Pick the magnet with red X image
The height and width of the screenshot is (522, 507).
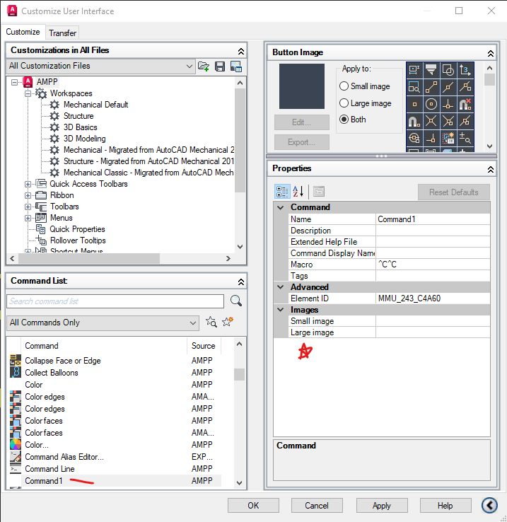465,104
